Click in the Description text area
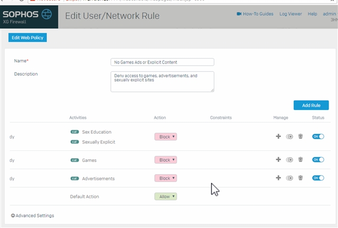The height and width of the screenshot is (228, 338). coord(162,81)
